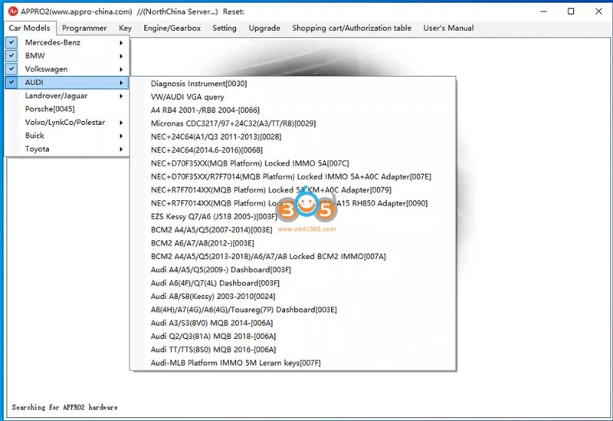Minimize the APPRO2 window

pyautogui.click(x=543, y=12)
